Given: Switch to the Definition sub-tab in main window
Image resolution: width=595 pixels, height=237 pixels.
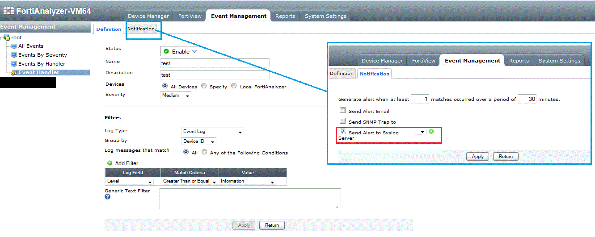Looking at the screenshot, I should click(109, 29).
